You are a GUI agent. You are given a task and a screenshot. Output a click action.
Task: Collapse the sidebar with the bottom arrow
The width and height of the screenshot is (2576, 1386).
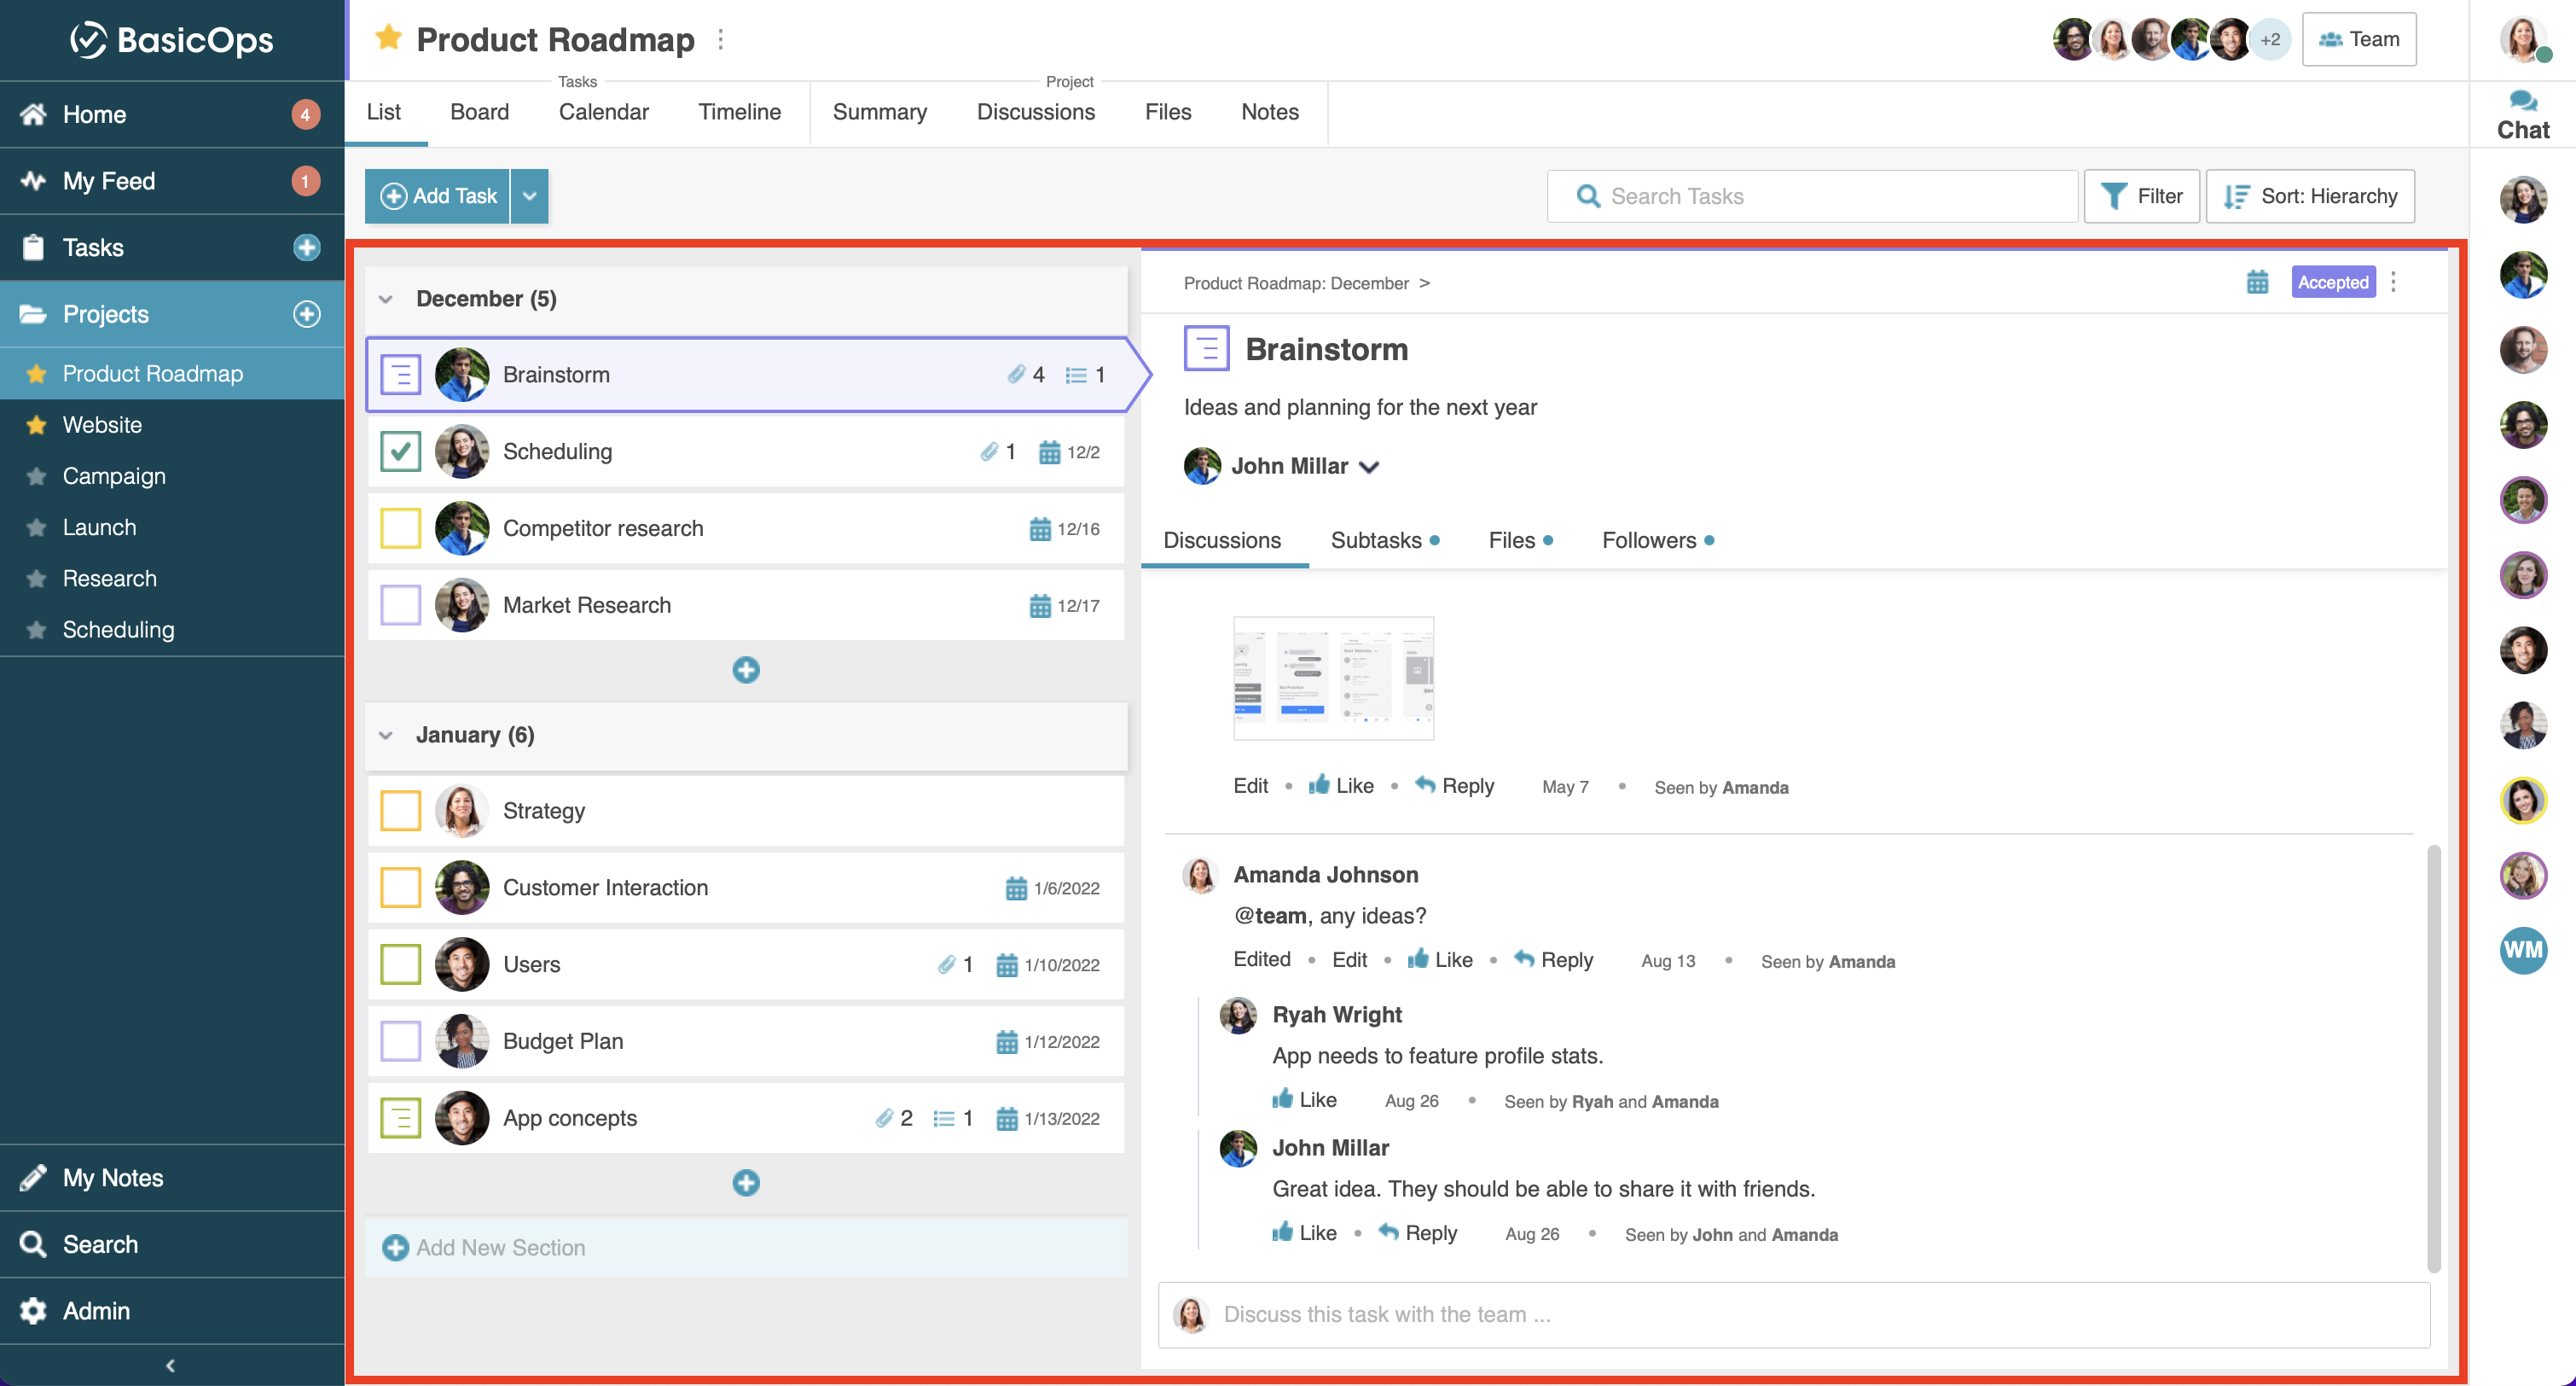pos(171,1365)
